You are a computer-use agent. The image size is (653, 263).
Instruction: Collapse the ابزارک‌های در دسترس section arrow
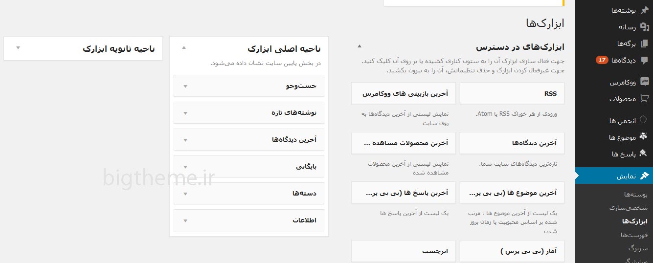point(360,46)
